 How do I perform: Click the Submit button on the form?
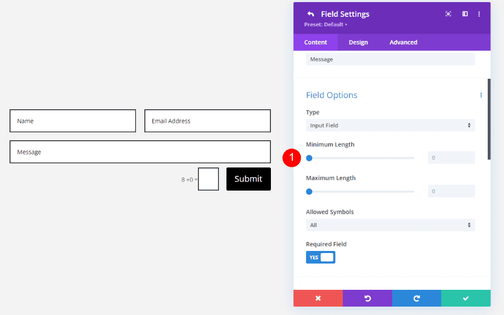pos(248,178)
